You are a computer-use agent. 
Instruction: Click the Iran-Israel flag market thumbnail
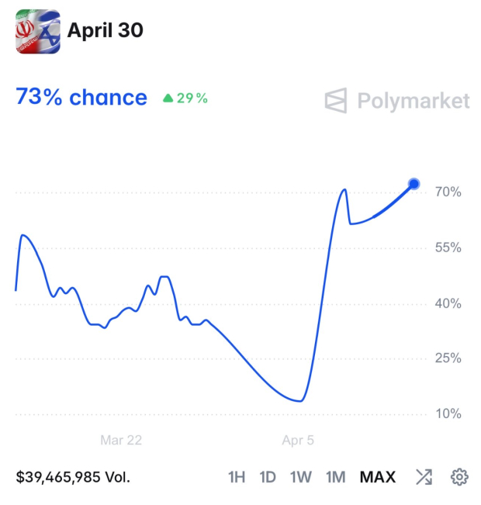pyautogui.click(x=37, y=31)
